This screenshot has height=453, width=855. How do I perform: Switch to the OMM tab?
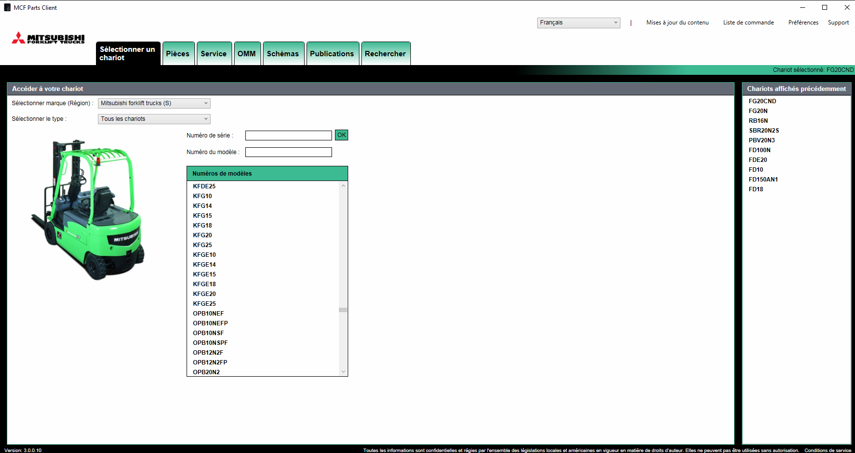pyautogui.click(x=247, y=54)
